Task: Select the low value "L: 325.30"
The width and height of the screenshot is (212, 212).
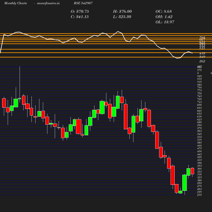Action: [122, 17]
